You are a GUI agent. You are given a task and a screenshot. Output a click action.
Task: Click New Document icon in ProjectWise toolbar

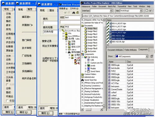point(147,11)
